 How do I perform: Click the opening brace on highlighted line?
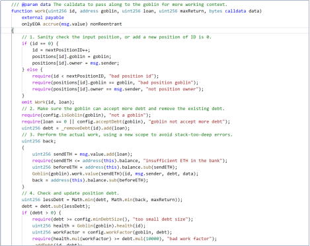point(13,30)
